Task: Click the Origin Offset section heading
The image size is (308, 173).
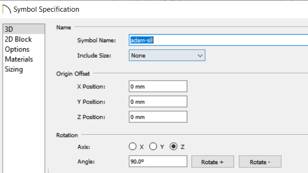Action: [73, 74]
